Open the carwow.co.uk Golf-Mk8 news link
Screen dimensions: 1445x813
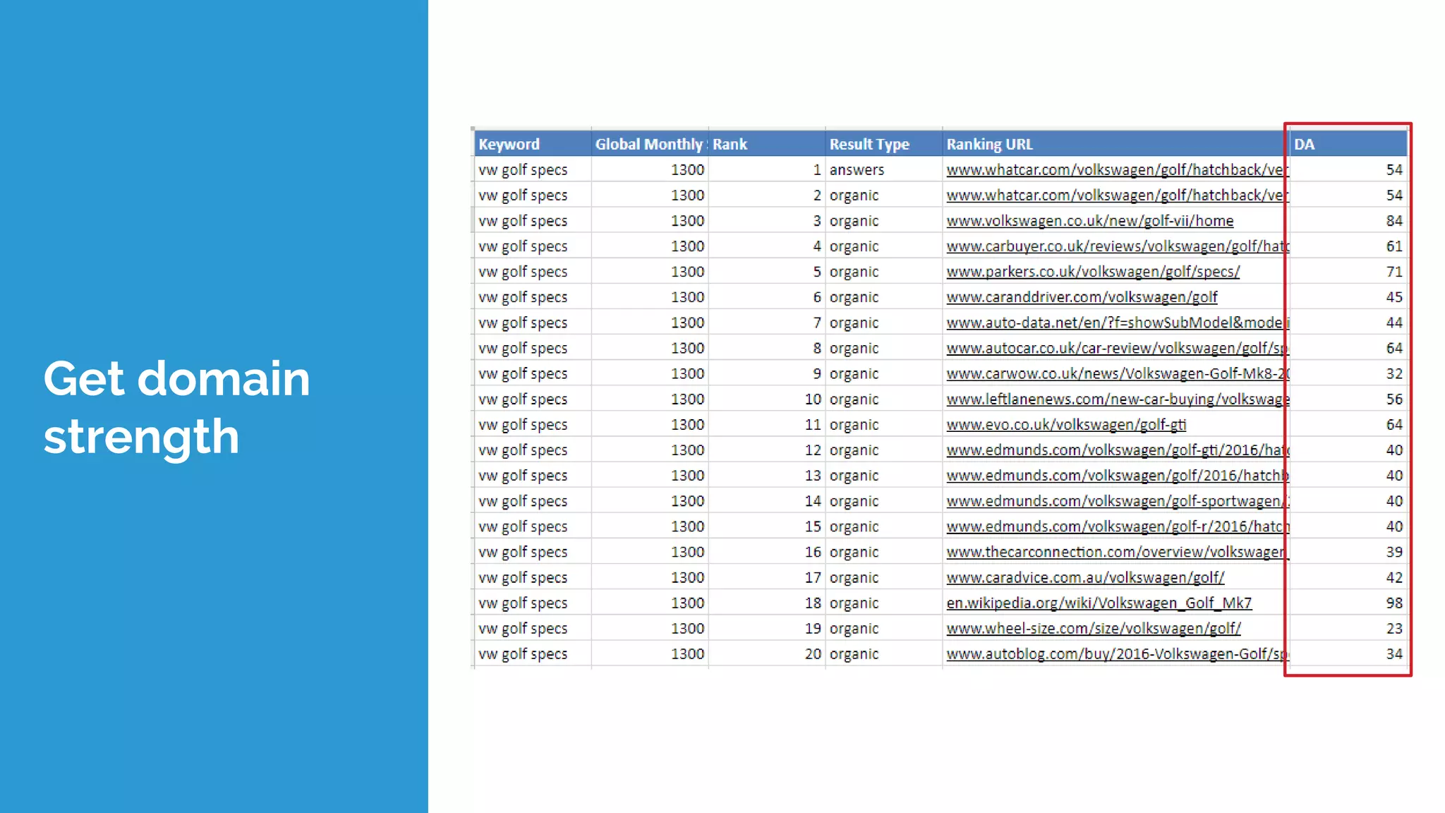[x=1118, y=374]
